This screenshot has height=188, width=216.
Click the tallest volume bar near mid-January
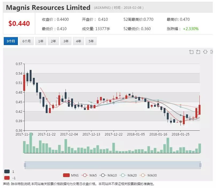point(168,145)
